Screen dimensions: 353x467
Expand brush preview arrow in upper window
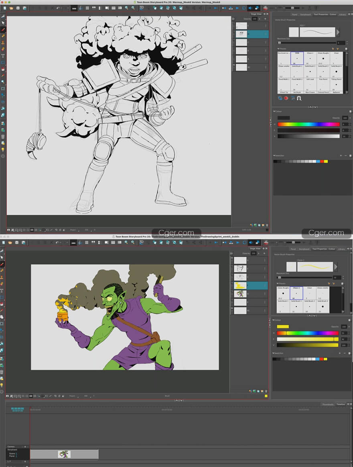pos(338,32)
